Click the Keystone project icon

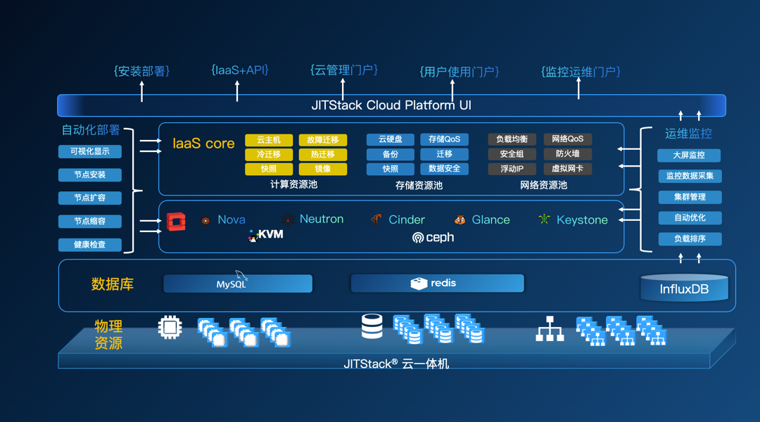[544, 219]
